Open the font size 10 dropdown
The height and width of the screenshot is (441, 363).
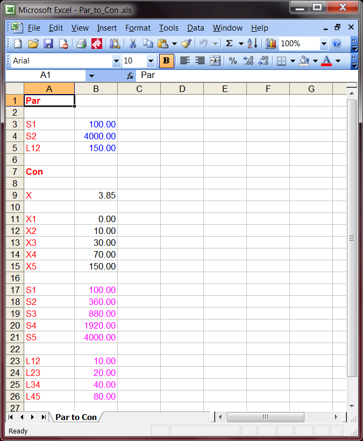click(151, 61)
